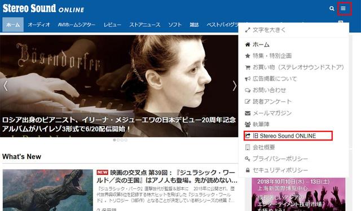Click star icon beside 特集・特別企画

tap(248, 56)
